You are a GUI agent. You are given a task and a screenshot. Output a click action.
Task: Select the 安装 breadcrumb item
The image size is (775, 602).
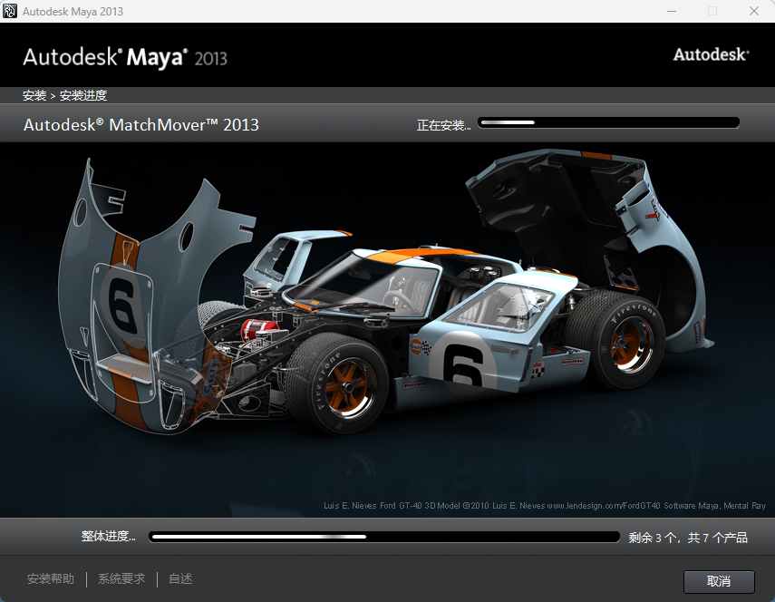(31, 94)
